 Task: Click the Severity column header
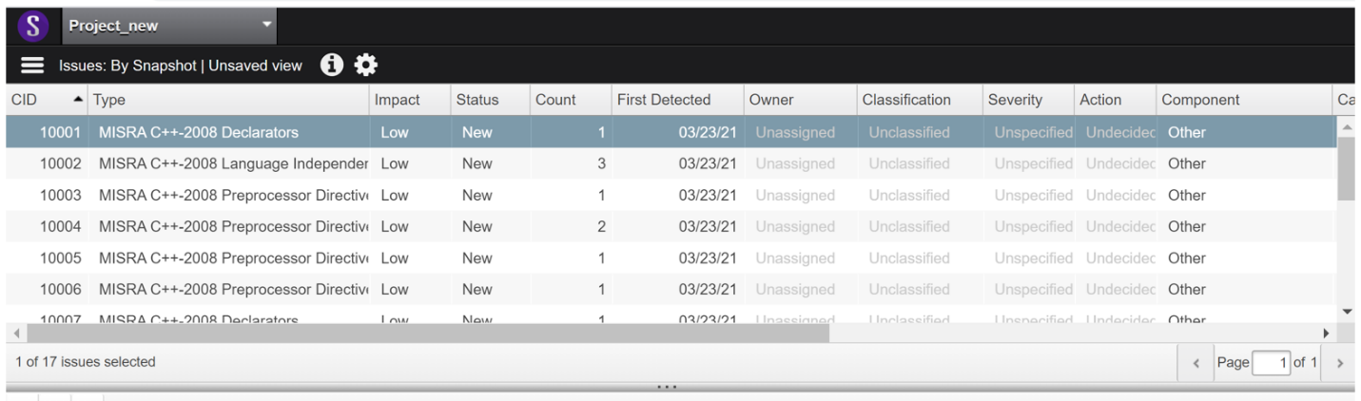coord(1027,100)
